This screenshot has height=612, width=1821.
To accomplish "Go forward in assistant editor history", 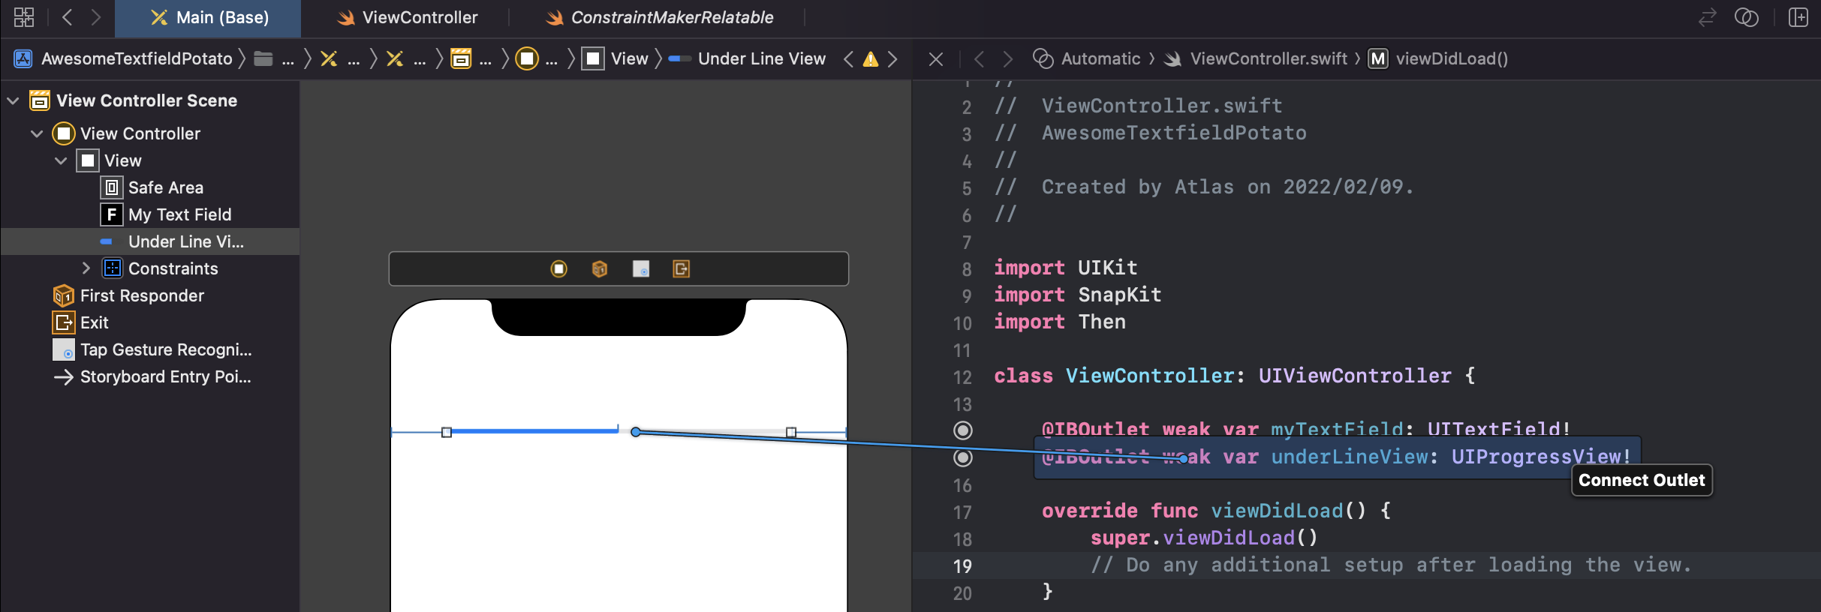I will (x=1008, y=58).
